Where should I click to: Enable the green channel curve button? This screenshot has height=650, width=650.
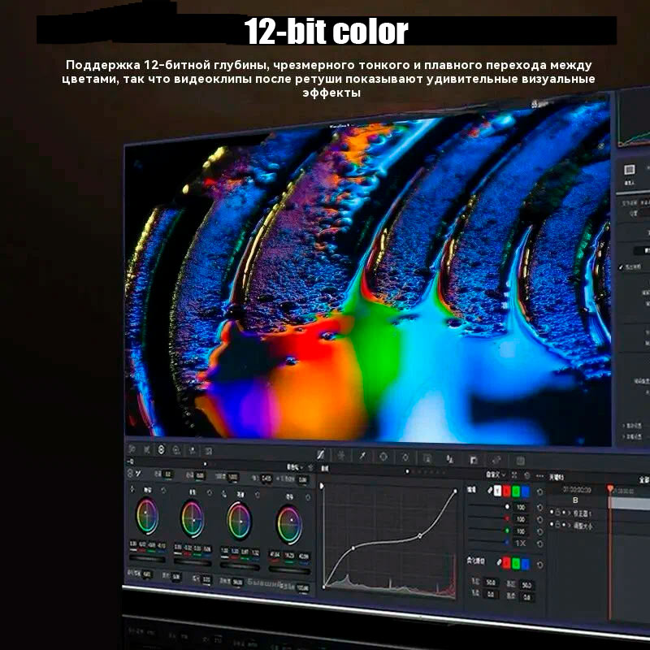[513, 491]
